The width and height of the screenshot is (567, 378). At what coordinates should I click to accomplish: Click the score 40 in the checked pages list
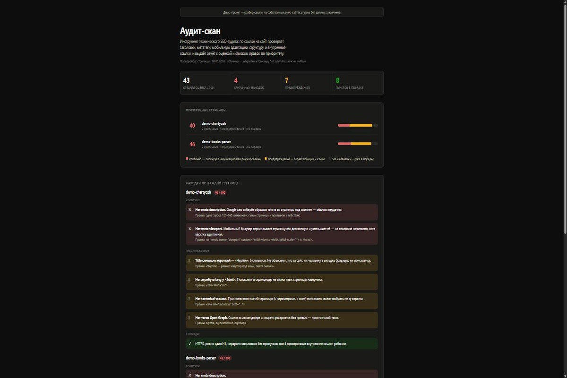(x=192, y=126)
